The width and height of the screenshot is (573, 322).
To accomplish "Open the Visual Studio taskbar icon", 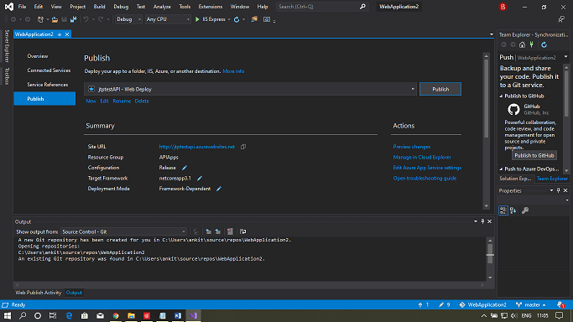I will click(x=193, y=315).
